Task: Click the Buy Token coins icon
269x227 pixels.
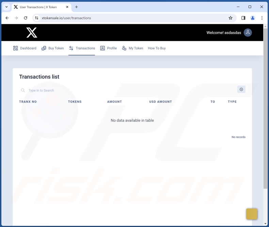Action: [x=44, y=48]
